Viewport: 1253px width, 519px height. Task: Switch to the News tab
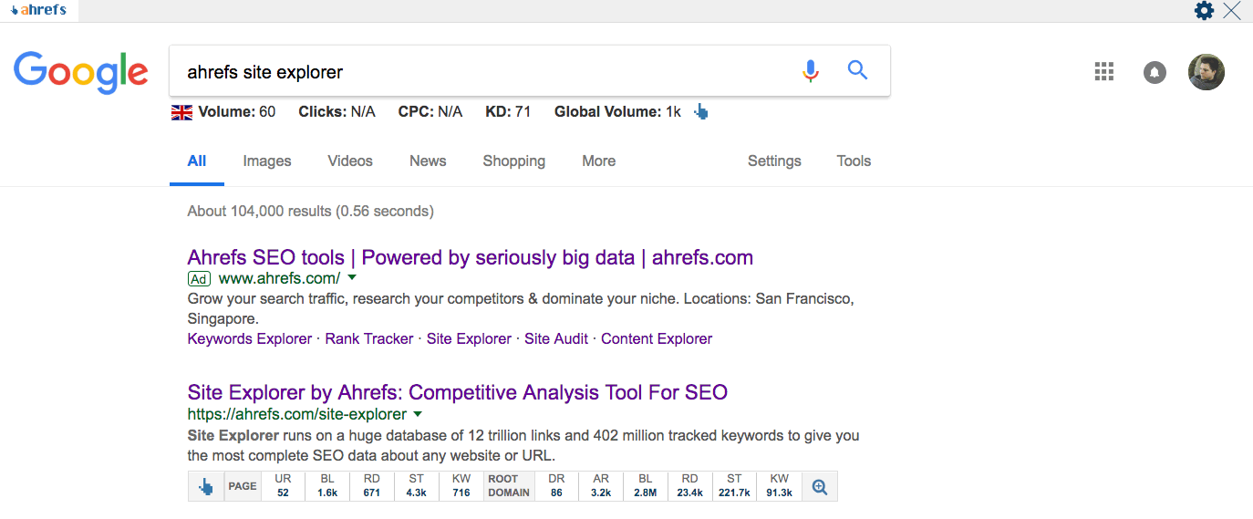coord(428,161)
